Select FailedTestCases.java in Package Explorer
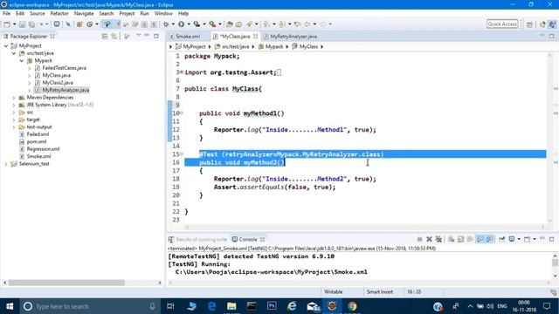 click(64, 68)
